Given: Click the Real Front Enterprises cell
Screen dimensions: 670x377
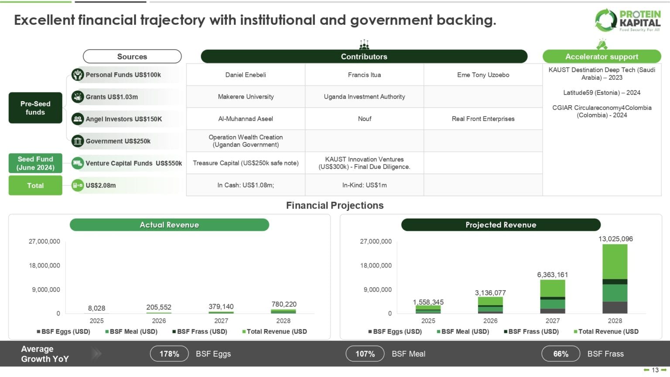Looking at the screenshot, I should coord(483,119).
